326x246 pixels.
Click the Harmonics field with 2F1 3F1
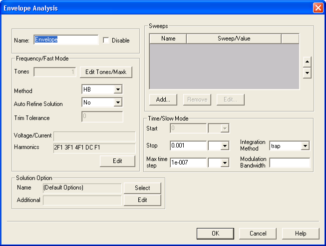click(x=94, y=148)
